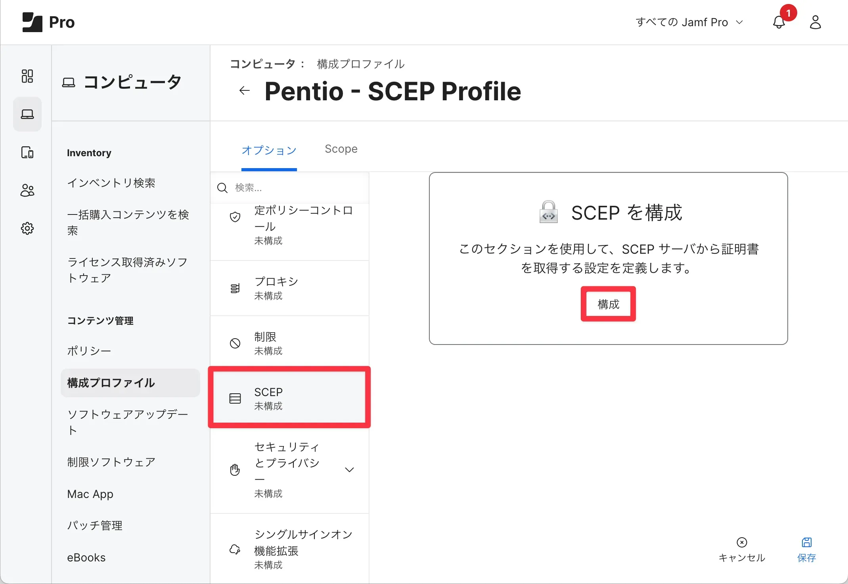
Task: Collapse the セキュリティとプライバシー payload list
Action: [x=349, y=469]
